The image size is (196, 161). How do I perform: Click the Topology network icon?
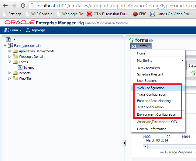click(28, 30)
